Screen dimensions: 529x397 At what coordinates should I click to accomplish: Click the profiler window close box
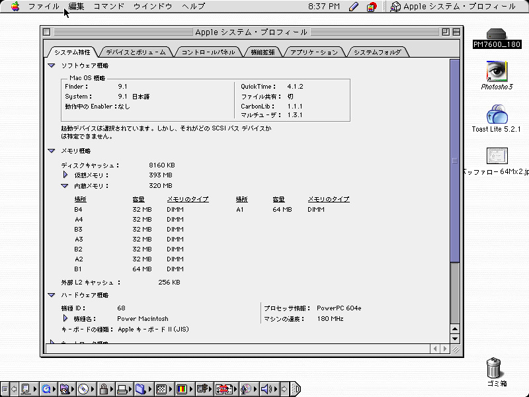coord(46,32)
